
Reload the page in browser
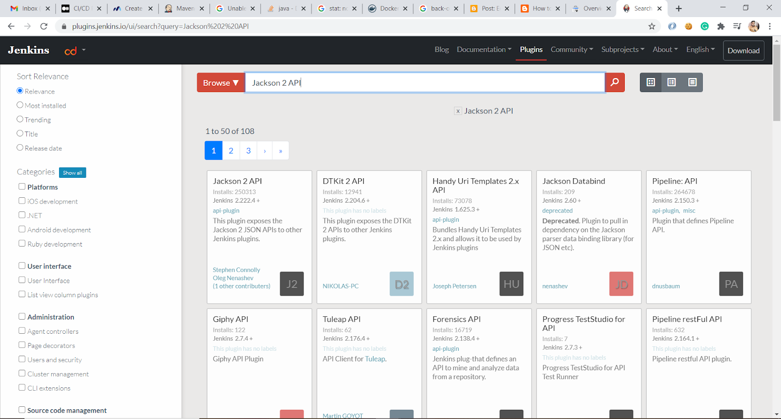pos(44,26)
